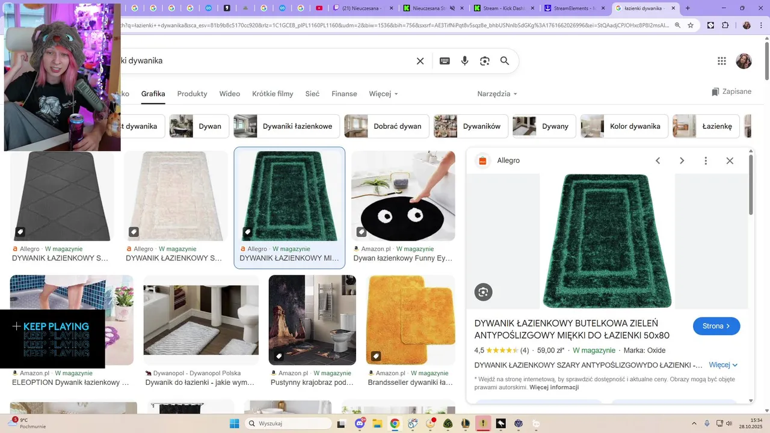Open the Chrome profile avatar in the toolbar
Screen dimensions: 770x433
click(x=747, y=25)
